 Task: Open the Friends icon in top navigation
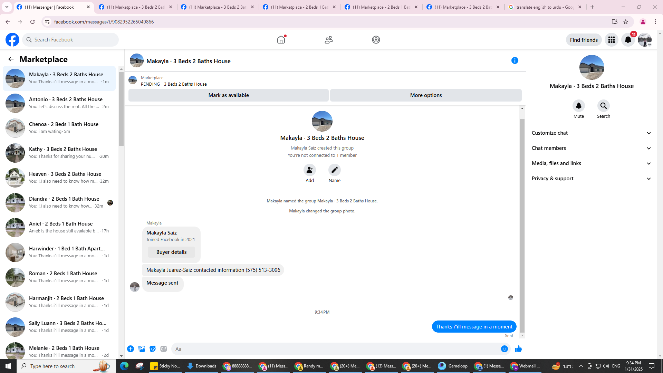(x=329, y=40)
